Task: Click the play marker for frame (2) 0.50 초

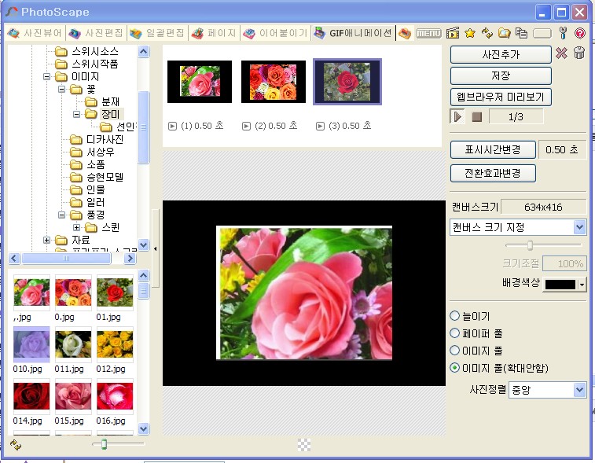Action: [246, 126]
